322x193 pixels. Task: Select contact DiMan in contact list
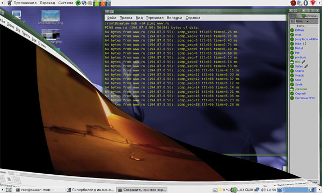[299, 30]
